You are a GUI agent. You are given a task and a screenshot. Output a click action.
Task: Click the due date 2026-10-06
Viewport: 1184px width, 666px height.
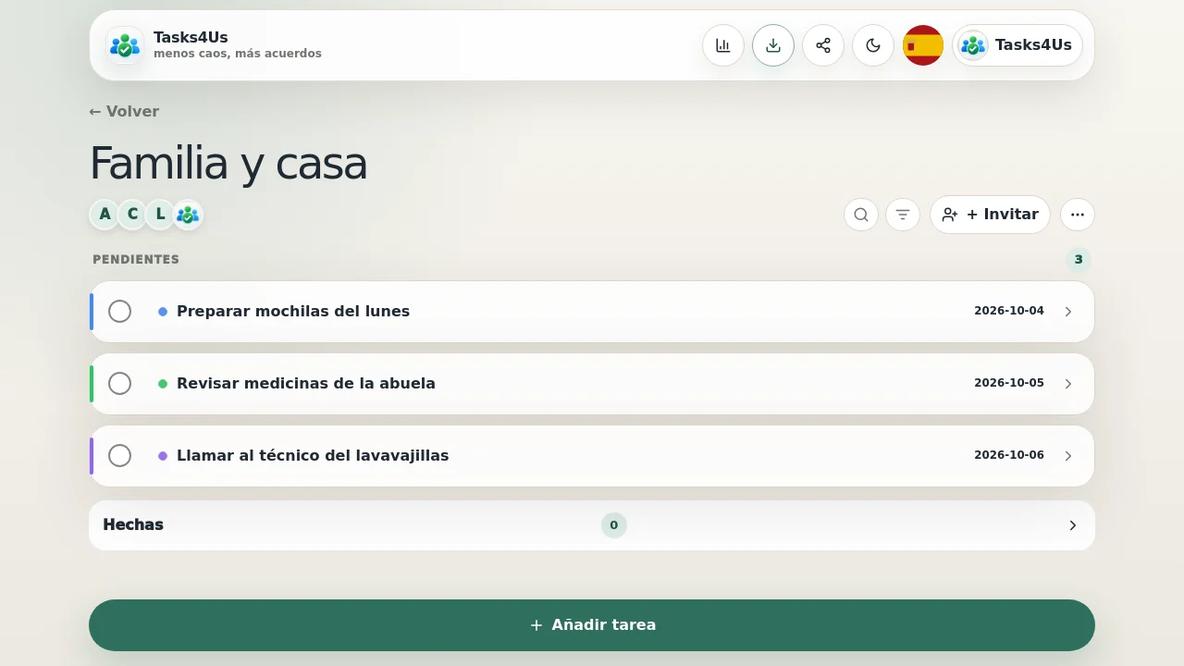[x=1009, y=456]
